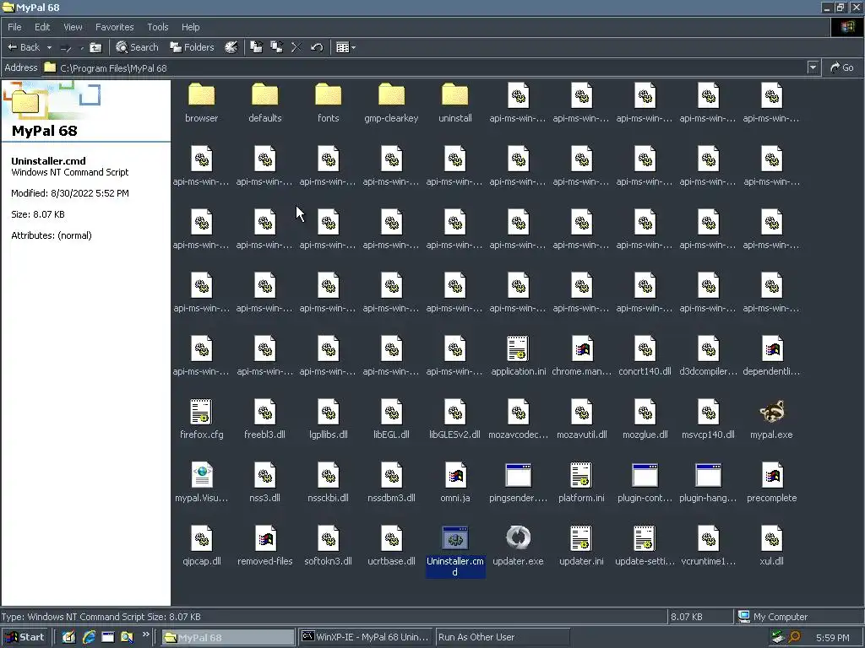Undo the last action in toolbar

click(x=317, y=47)
